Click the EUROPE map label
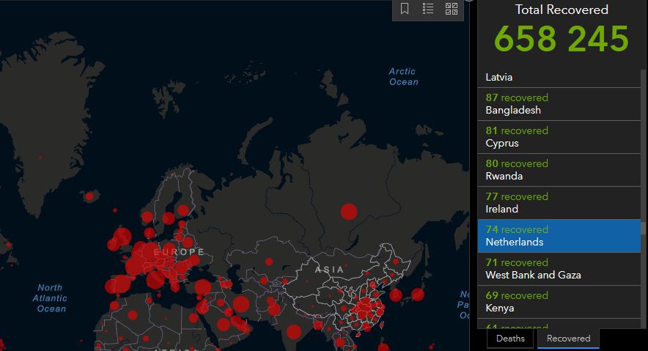Screen dimensions: 648x351 tap(179, 252)
